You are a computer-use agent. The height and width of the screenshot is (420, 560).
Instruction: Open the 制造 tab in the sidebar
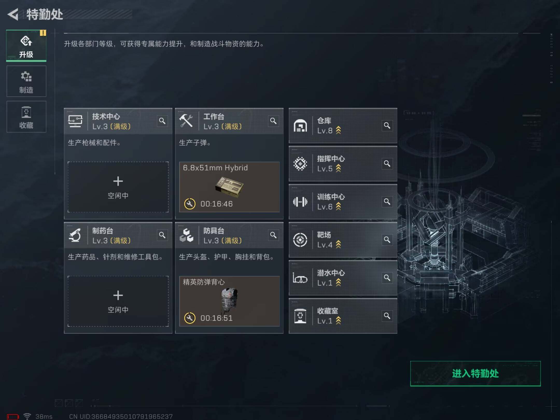point(26,81)
